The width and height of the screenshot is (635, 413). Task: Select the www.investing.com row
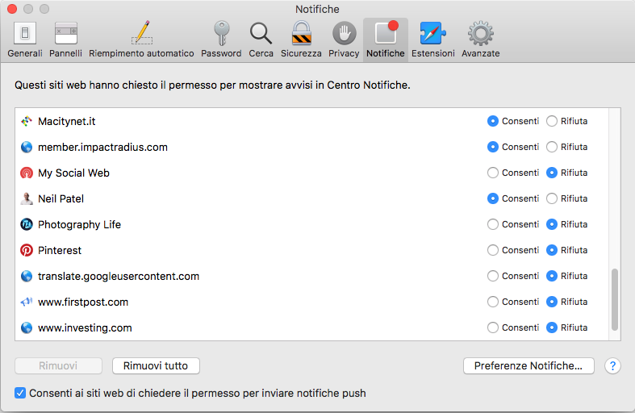coord(311,327)
